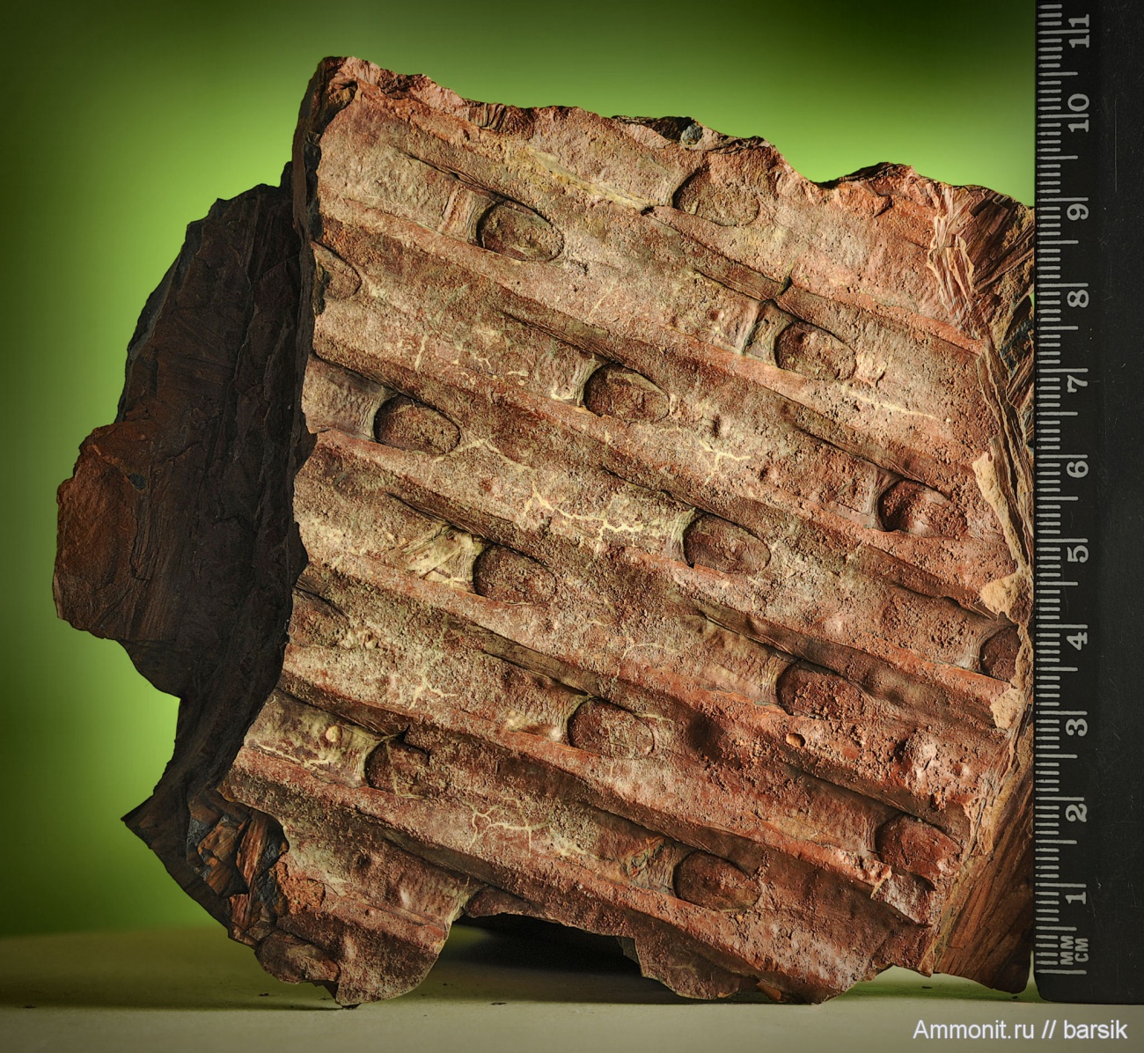
Task: Click the number 11 on the ruler
Action: (x=1079, y=29)
